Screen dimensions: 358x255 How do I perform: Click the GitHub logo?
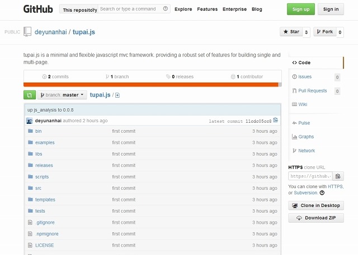pyautogui.click(x=38, y=9)
